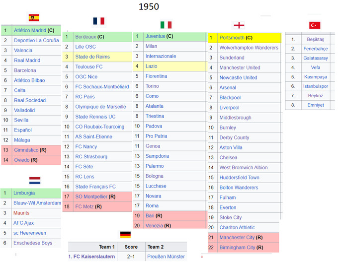Image resolution: width=343 pixels, height=264 pixels.
Task: Open red Maurits link
Action: pyautogui.click(x=21, y=213)
